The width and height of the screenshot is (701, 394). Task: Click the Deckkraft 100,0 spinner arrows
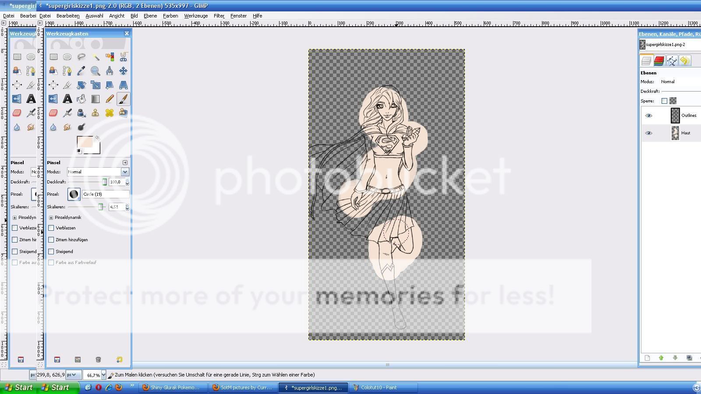[x=127, y=182]
